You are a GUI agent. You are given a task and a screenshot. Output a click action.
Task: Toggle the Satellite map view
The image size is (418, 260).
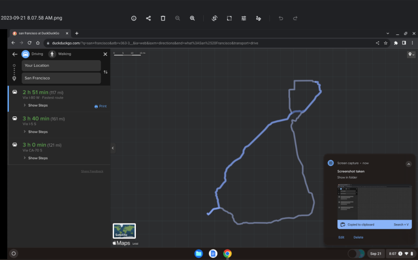pos(124,231)
